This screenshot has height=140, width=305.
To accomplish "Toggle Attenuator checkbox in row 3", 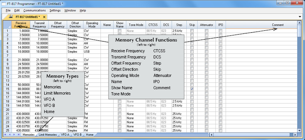I will 206,39.
